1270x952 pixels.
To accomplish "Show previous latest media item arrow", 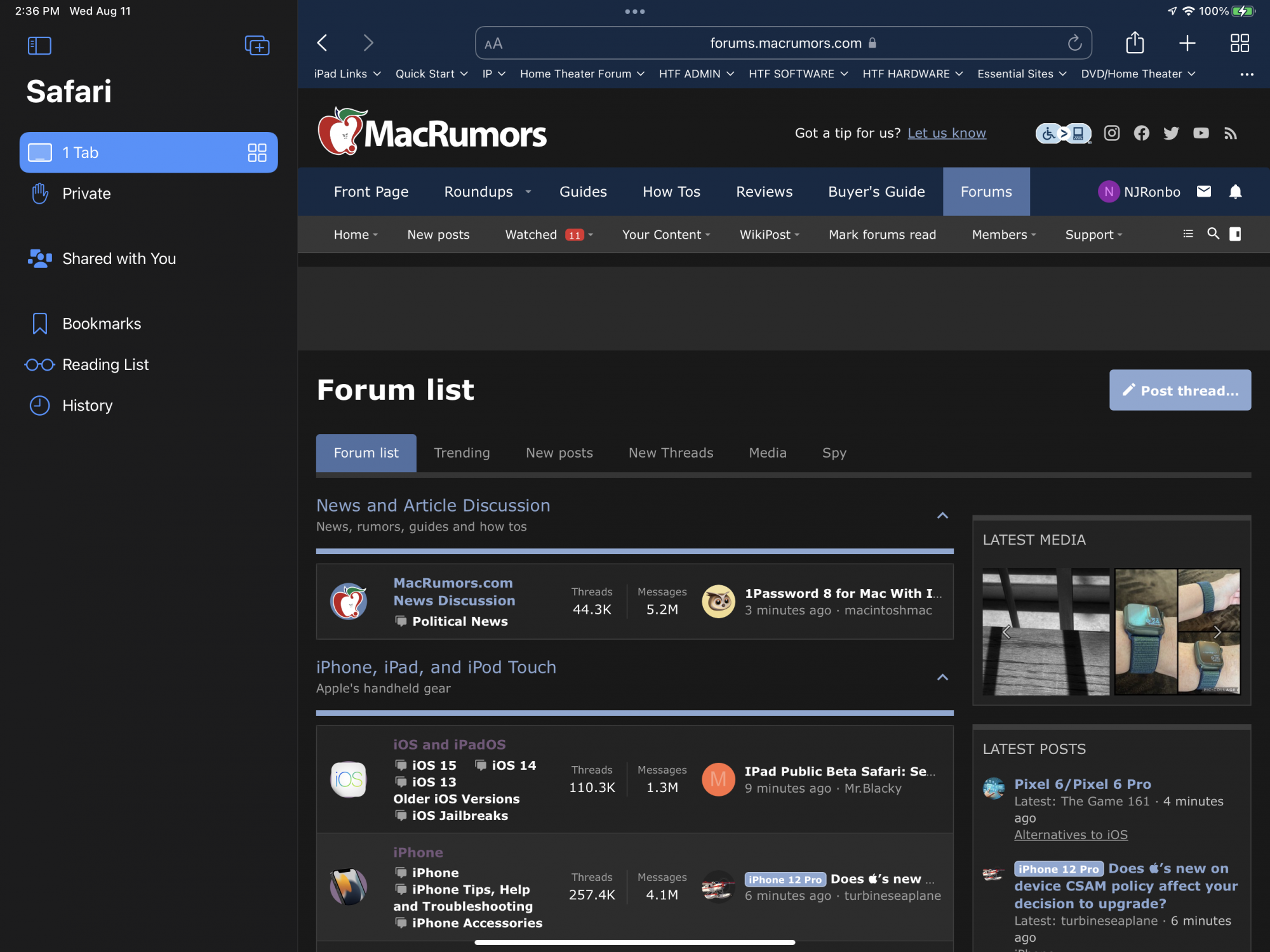I will click(1006, 632).
